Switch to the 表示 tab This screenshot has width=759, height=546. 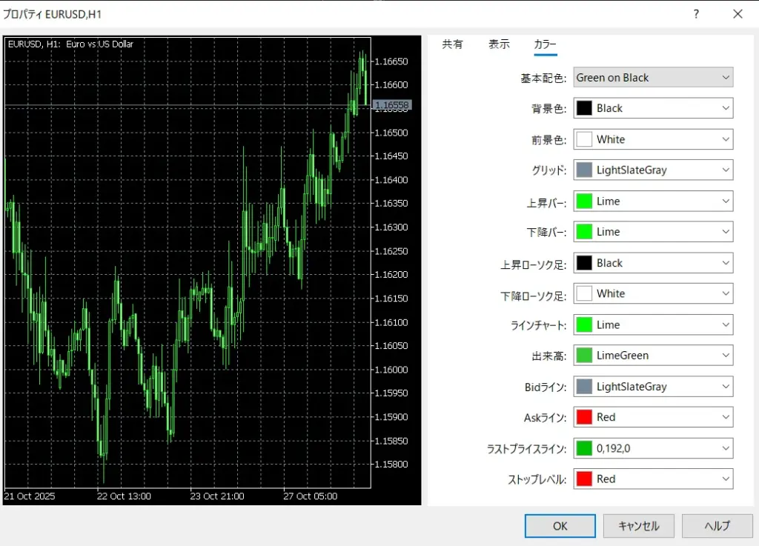tap(499, 44)
